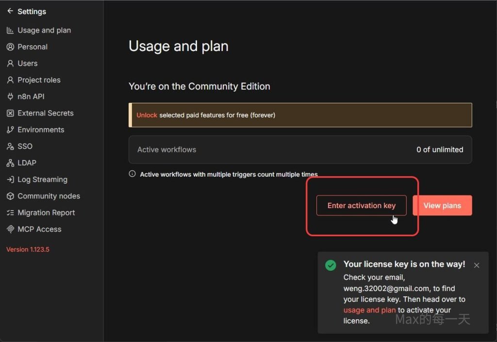
Task: Click the External Secrets vault icon
Action: pos(10,113)
